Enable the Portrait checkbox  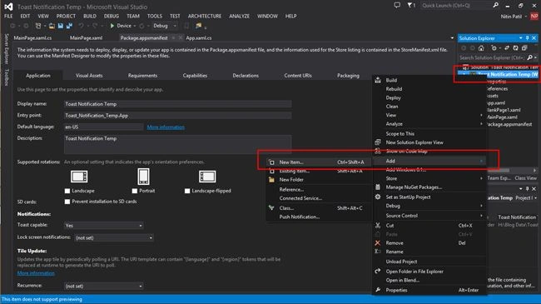click(135, 191)
